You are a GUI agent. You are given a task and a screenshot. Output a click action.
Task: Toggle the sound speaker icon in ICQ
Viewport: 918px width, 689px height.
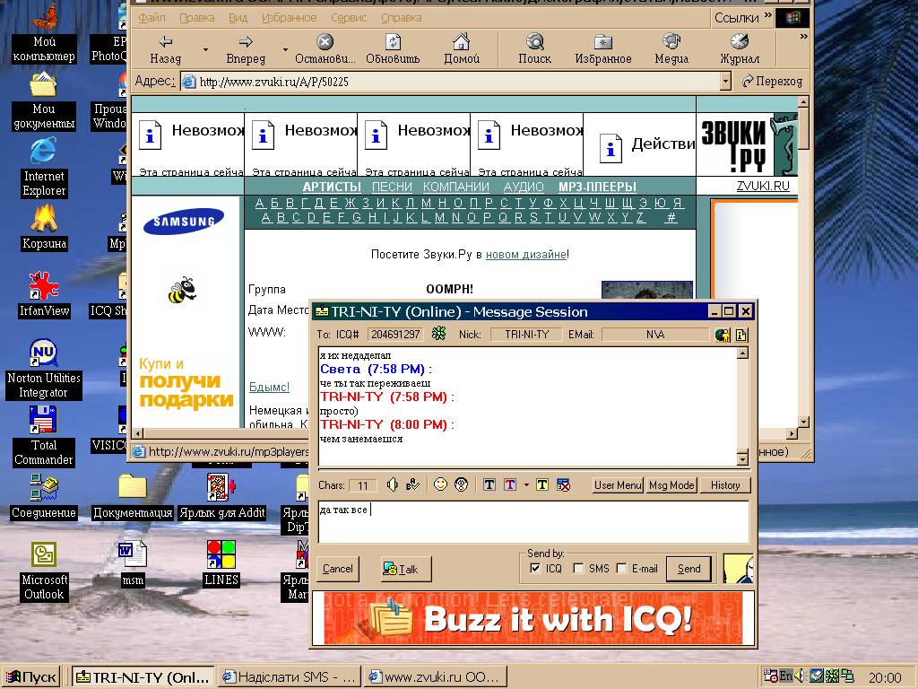tap(393, 484)
